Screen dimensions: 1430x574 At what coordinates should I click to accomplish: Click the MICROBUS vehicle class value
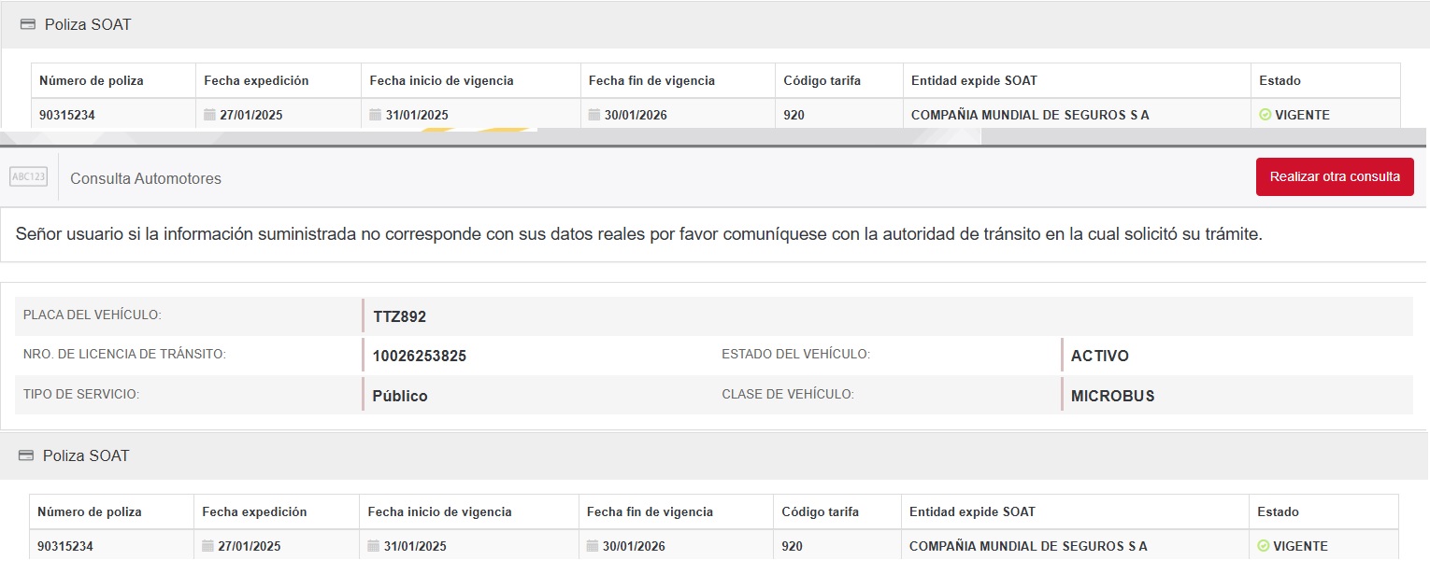[1112, 396]
